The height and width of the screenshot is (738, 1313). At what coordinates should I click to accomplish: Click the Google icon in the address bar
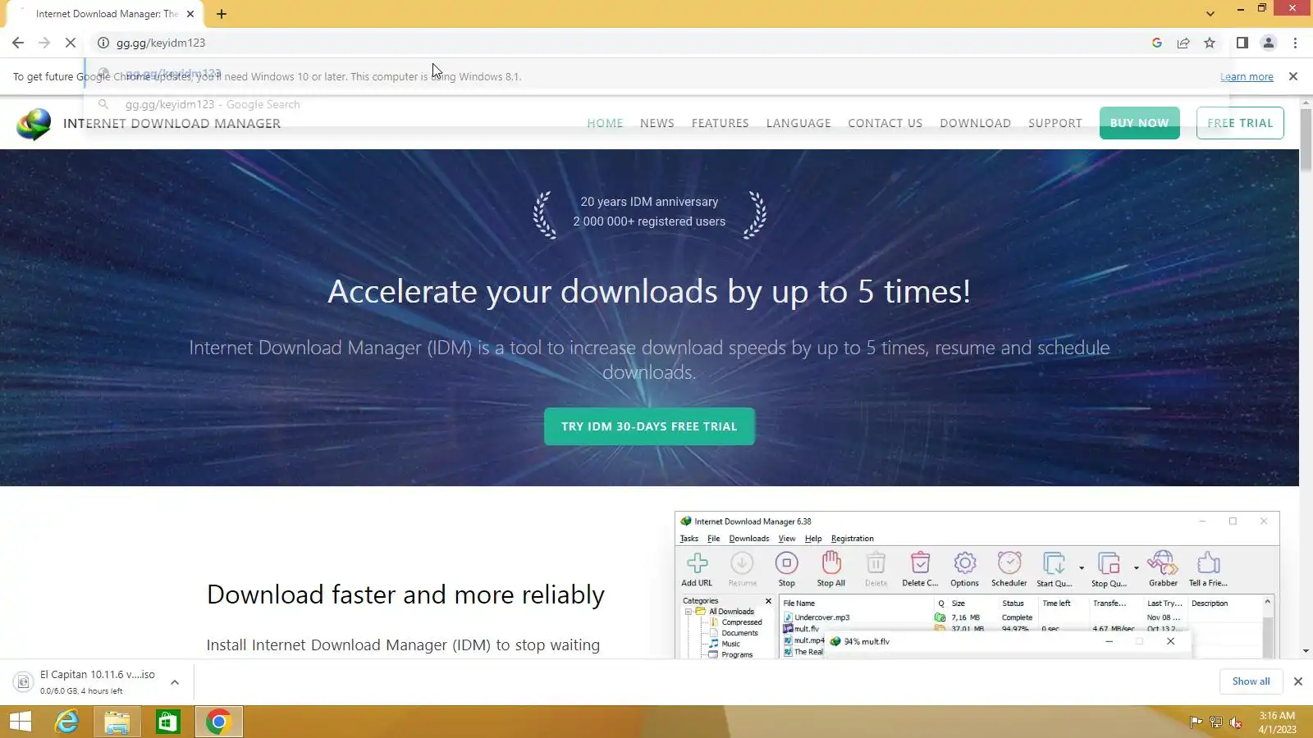click(x=1157, y=43)
